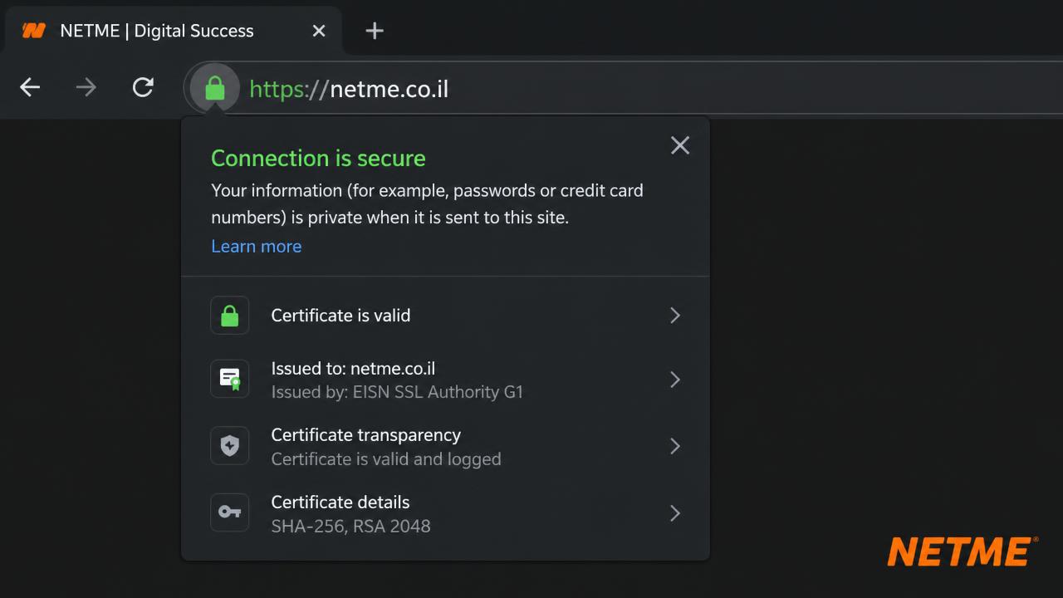Click the NETME favicon on the tab
Image resolution: width=1063 pixels, height=598 pixels.
point(34,31)
